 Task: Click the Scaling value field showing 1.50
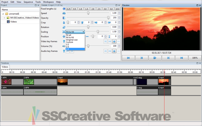[x=114, y=32]
